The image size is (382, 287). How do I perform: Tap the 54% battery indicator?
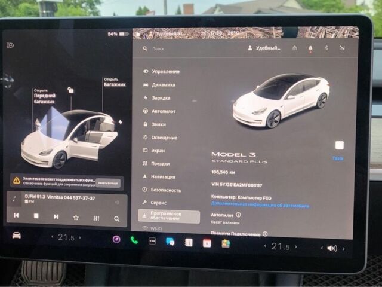pos(118,34)
